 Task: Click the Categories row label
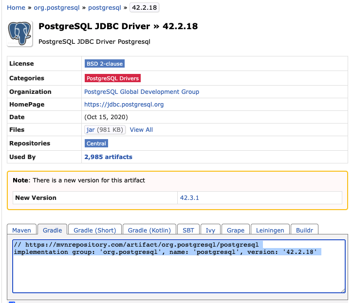[27, 78]
